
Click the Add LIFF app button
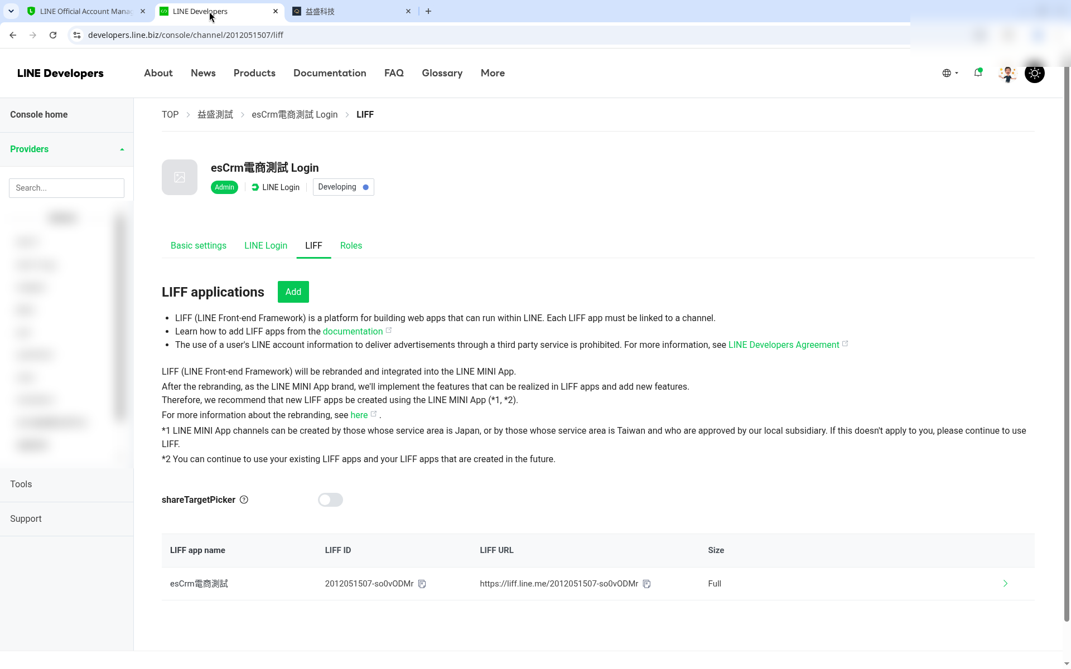click(293, 292)
